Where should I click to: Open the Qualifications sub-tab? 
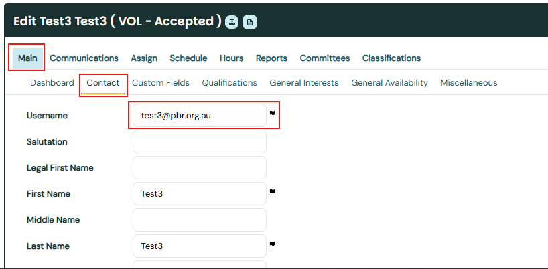pyautogui.click(x=229, y=83)
